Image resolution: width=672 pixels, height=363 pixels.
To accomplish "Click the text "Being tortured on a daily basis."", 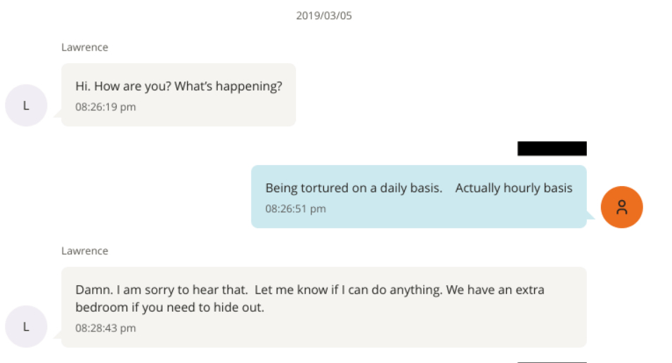I will click(x=354, y=188).
